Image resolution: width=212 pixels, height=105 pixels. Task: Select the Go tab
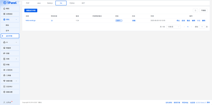click(61, 3)
